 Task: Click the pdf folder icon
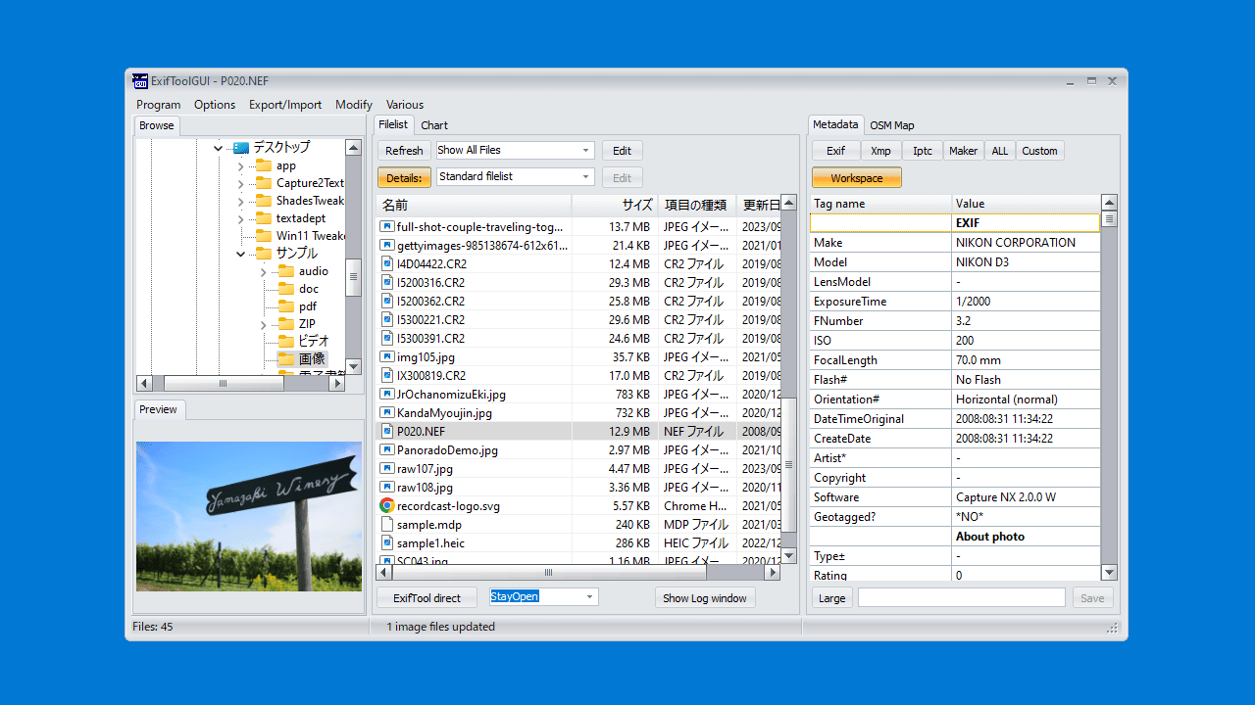coord(285,306)
